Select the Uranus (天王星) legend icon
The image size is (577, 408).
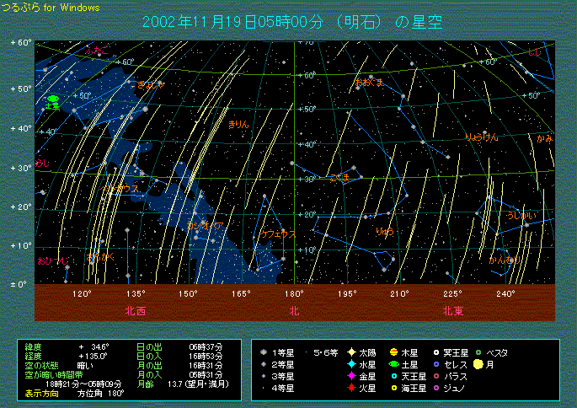393,376
